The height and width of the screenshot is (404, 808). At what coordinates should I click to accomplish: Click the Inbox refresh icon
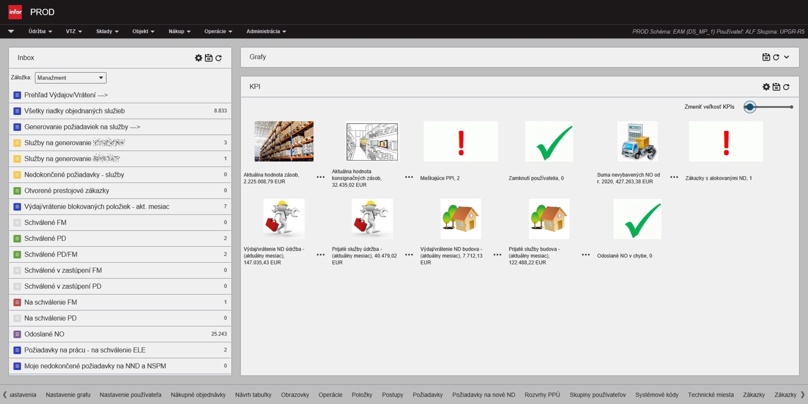click(219, 58)
